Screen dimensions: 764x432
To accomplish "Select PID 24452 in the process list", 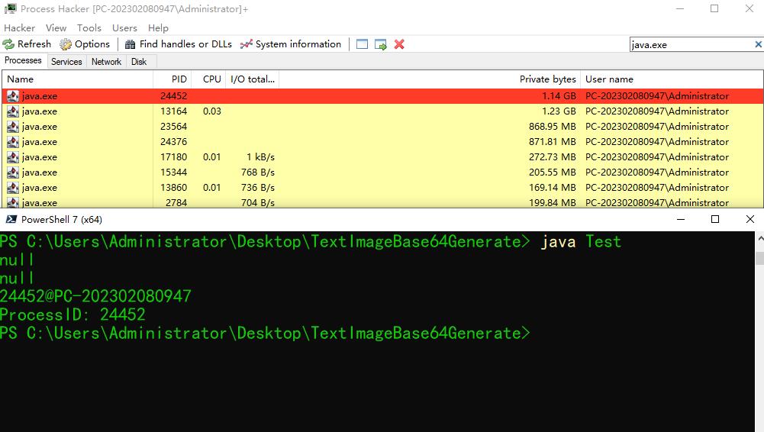I will coord(382,96).
